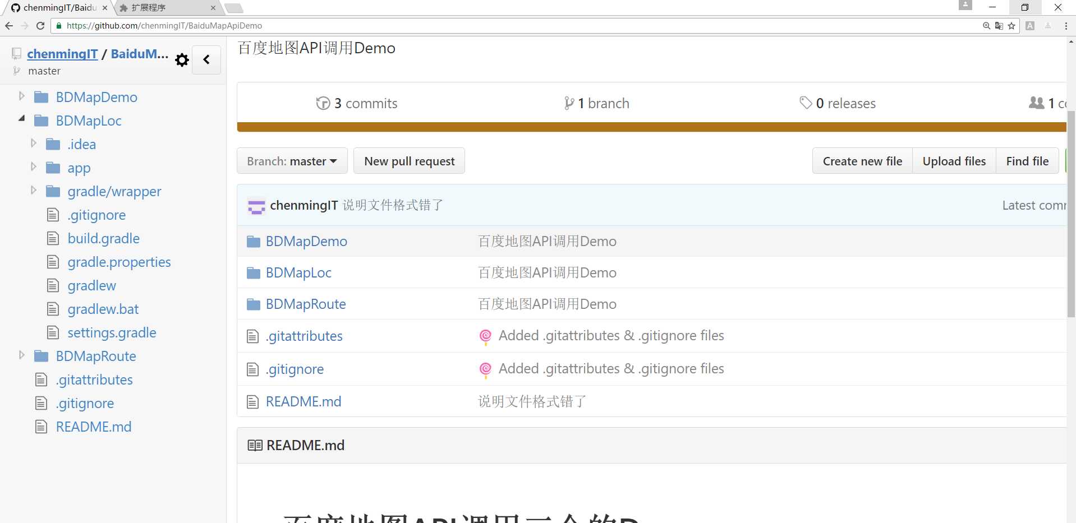Go back with the browser back arrow

pyautogui.click(x=9, y=26)
